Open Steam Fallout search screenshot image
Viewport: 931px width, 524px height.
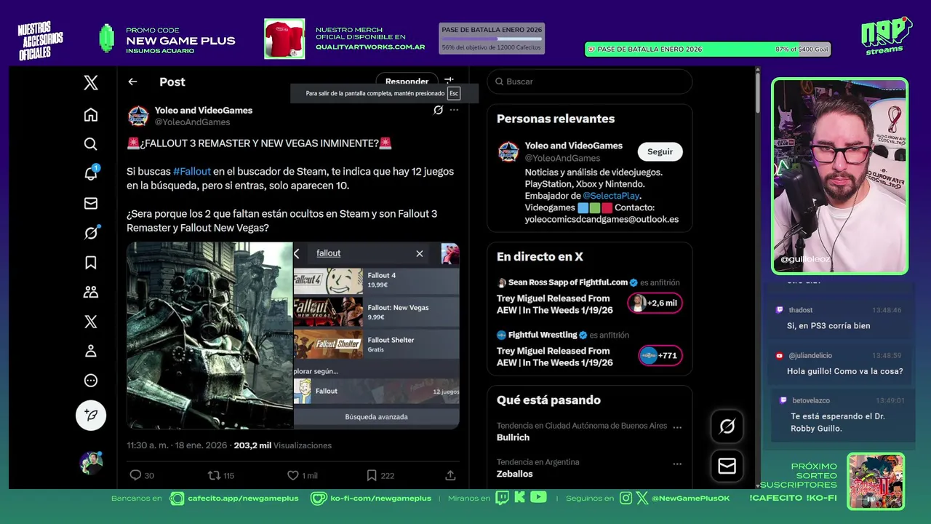click(x=376, y=336)
